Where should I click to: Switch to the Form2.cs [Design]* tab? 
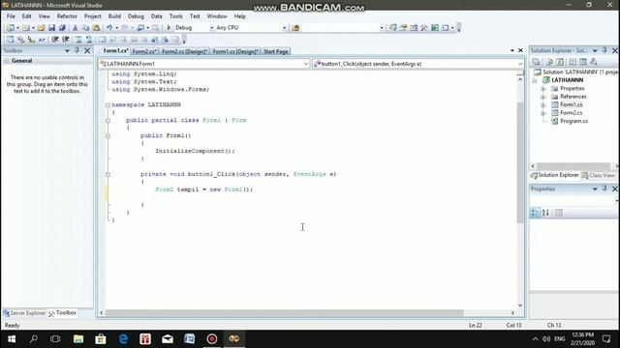[x=184, y=51]
